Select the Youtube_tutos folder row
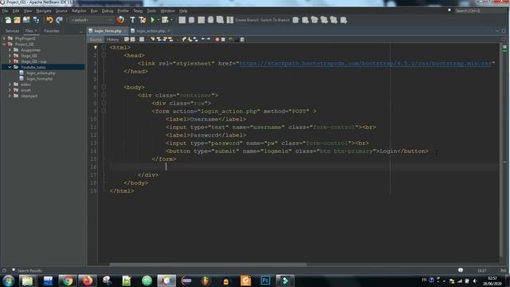510x287 pixels. coord(43,67)
